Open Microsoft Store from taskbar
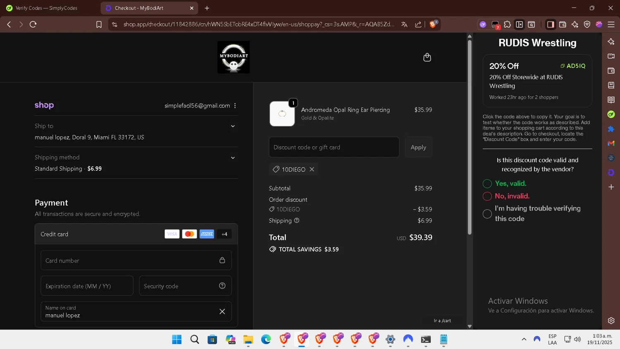This screenshot has height=349, width=620. coord(212,339)
